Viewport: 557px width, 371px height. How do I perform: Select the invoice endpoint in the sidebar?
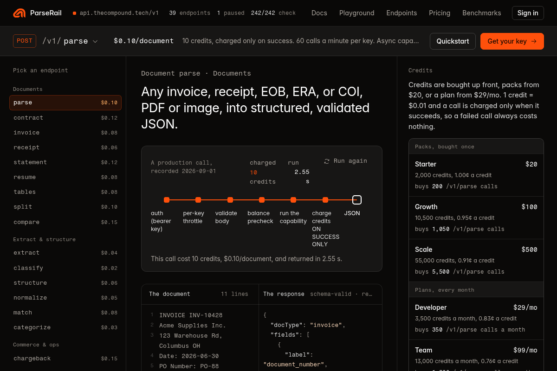click(x=65, y=133)
